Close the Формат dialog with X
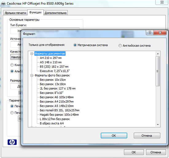The image size is (169, 158). (160, 33)
